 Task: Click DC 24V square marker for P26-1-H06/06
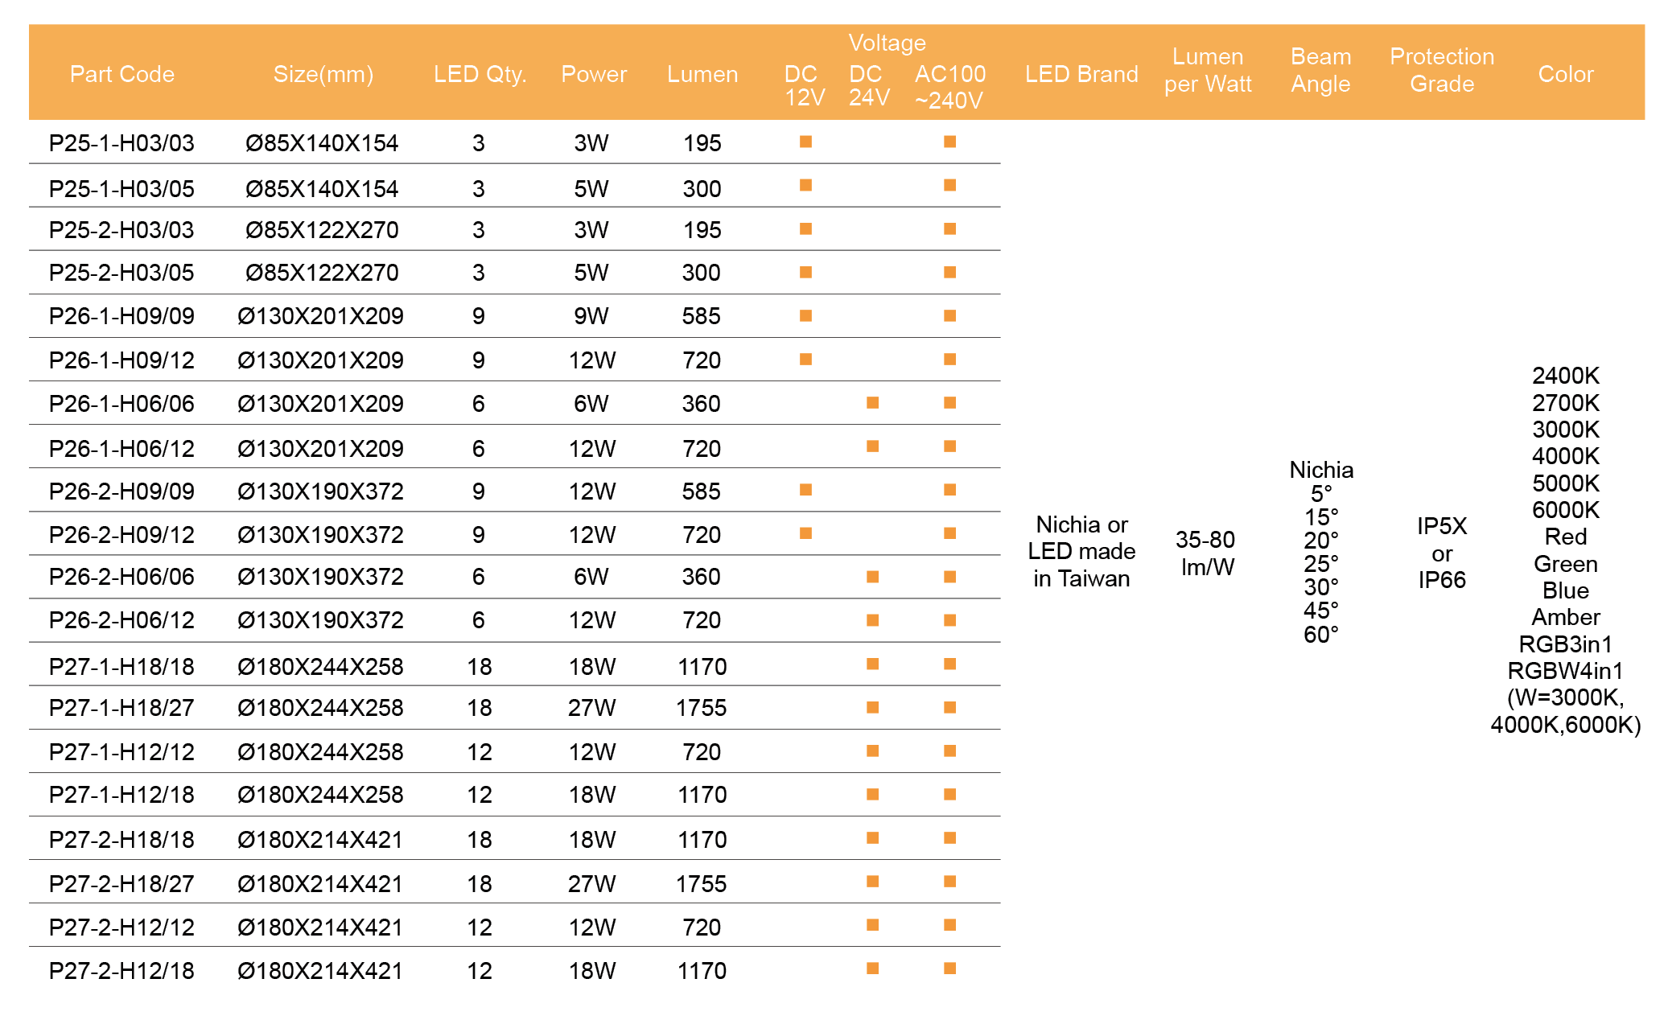tap(872, 403)
